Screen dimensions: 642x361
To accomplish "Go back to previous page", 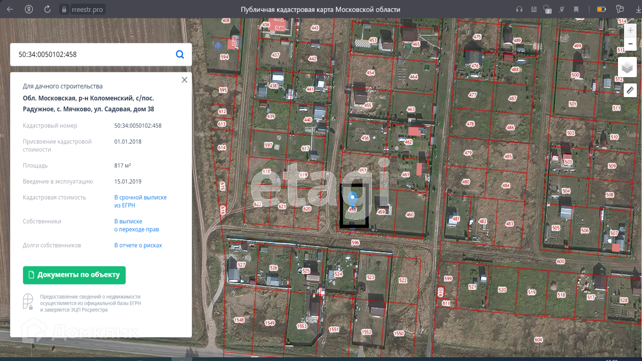I will point(10,9).
